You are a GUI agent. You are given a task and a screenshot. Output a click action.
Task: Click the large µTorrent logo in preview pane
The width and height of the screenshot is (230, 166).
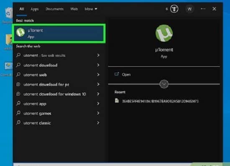[164, 33]
